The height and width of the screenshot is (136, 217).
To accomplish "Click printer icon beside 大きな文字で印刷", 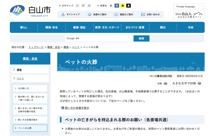I will (199, 83).
